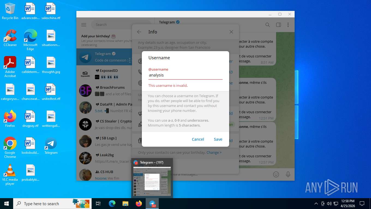Open the emoji picker
Screen dimensions: 371x209
[276, 174]
